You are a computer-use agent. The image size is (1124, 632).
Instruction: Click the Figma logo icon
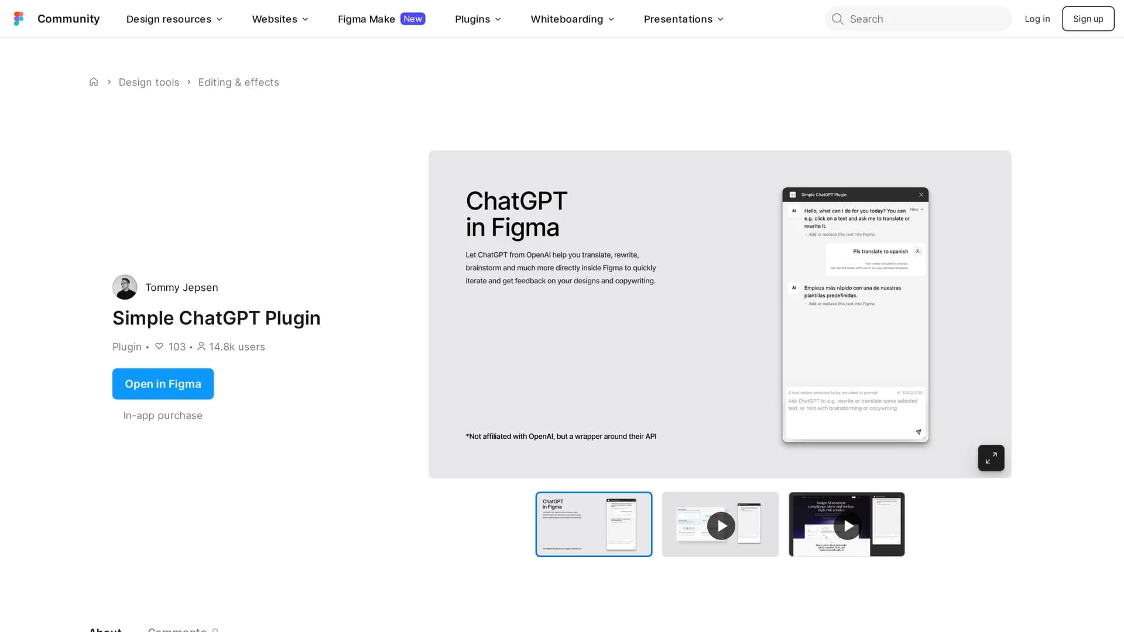pos(19,19)
